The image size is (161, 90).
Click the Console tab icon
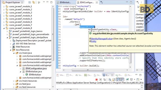click(104, 75)
